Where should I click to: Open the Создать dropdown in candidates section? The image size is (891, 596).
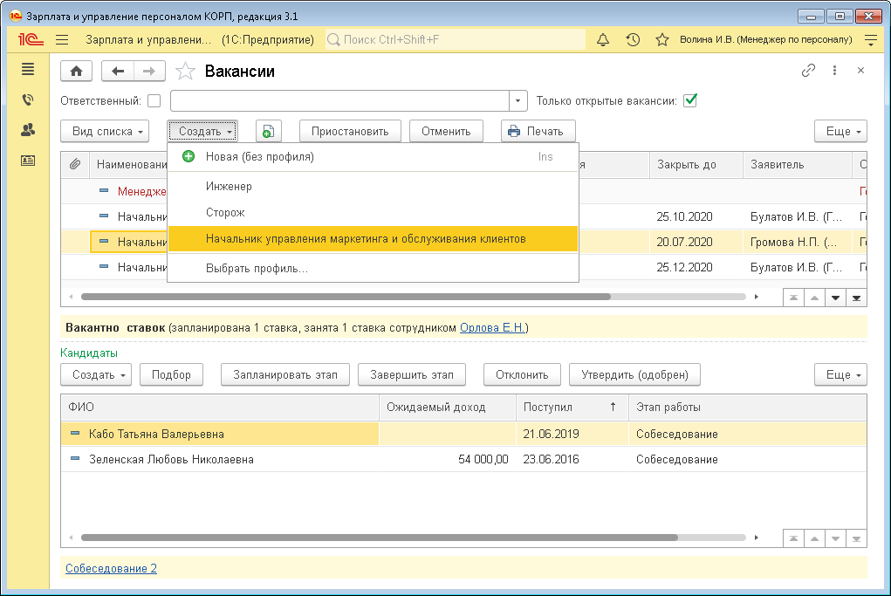point(95,374)
